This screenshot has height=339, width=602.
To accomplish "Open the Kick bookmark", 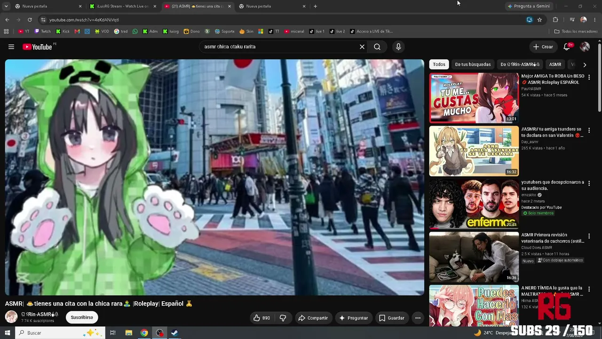I will coord(63,32).
